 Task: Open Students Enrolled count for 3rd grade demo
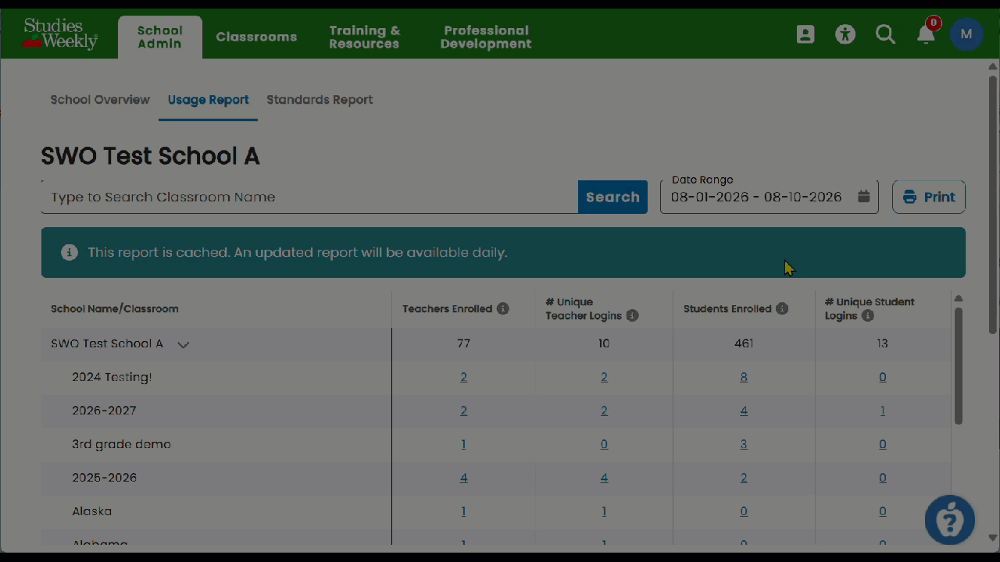[x=744, y=444]
